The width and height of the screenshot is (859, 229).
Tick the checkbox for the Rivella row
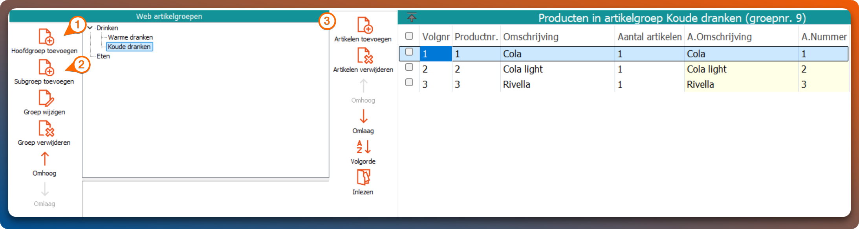(409, 82)
